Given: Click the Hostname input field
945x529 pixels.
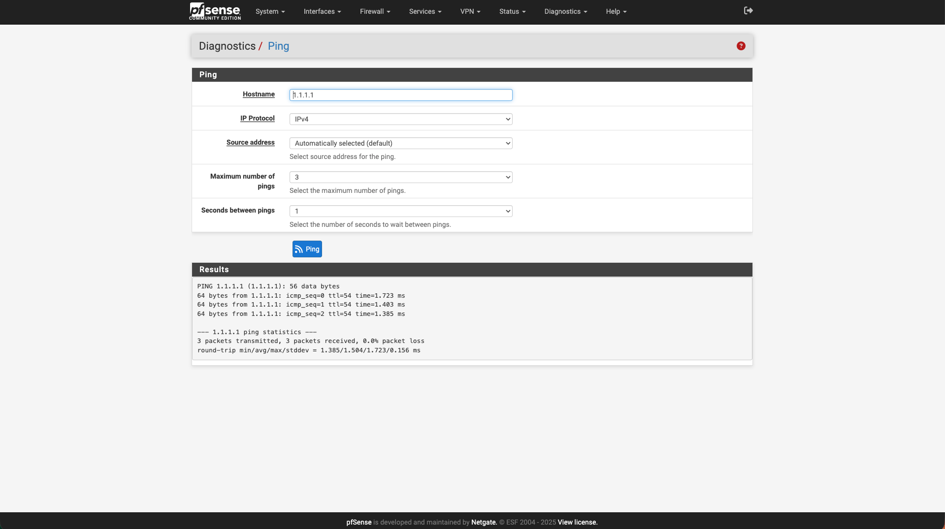Looking at the screenshot, I should point(401,95).
